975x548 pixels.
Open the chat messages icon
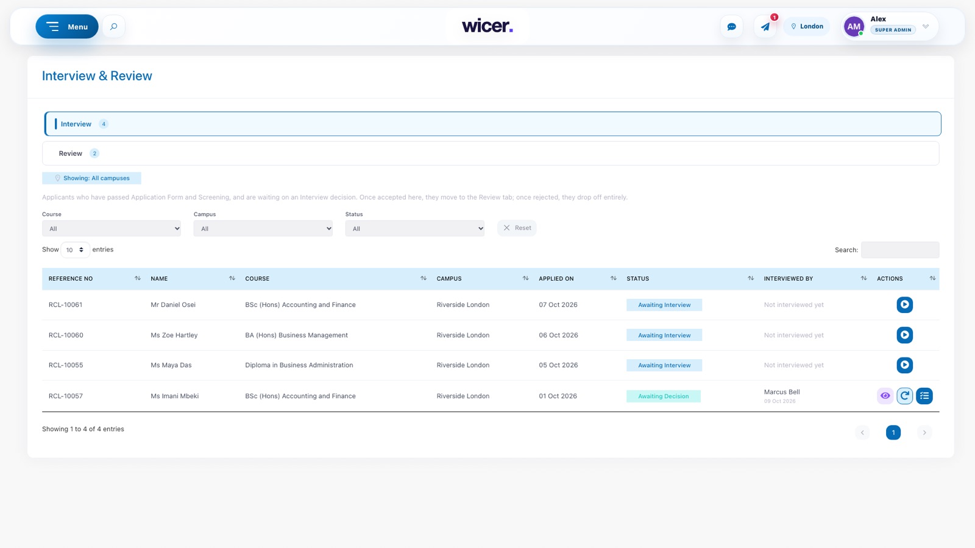pos(731,27)
